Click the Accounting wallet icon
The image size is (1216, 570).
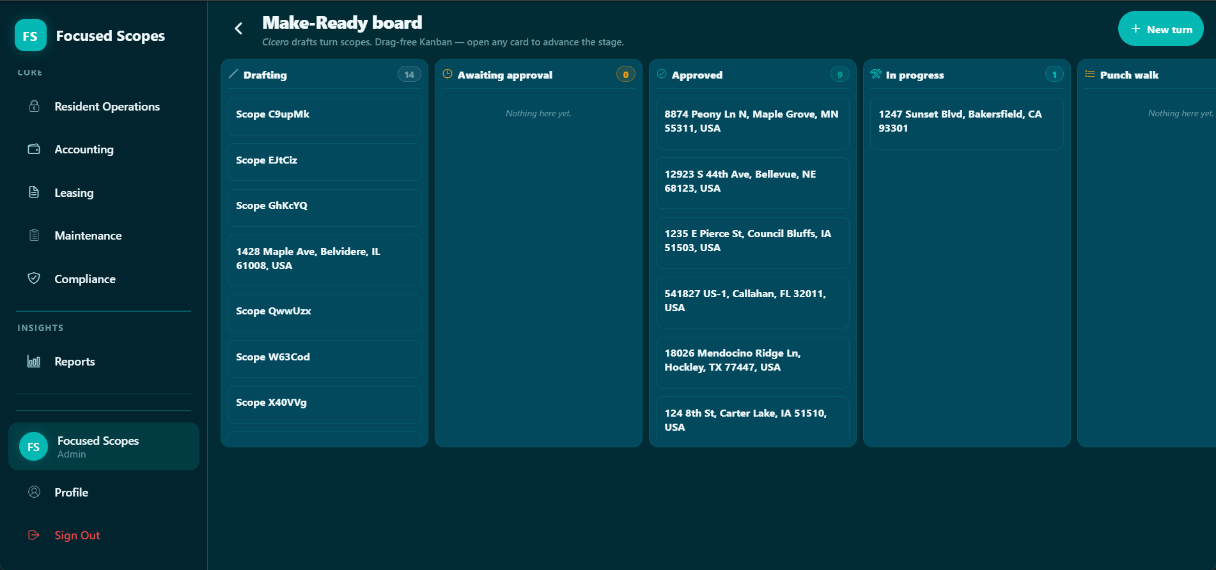(x=35, y=149)
